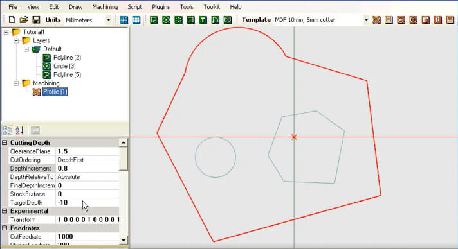This screenshot has height=249, width=458.
Task: Open the Plugins menu
Action: point(161,6)
